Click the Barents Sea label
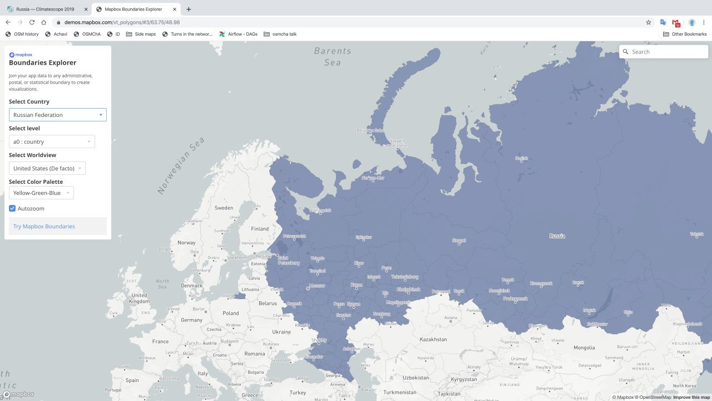 (x=333, y=56)
